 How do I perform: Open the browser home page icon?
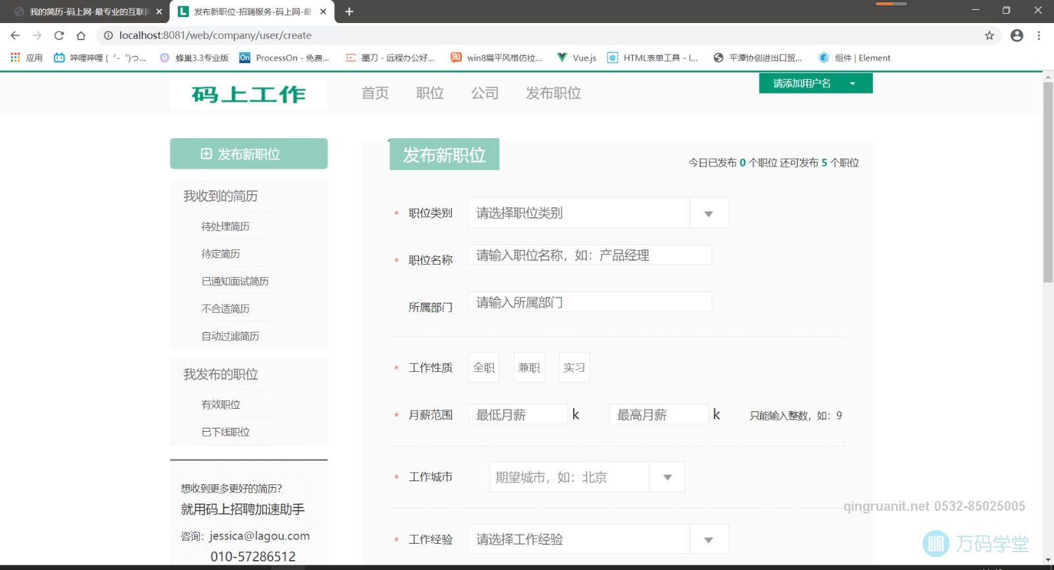tap(80, 36)
